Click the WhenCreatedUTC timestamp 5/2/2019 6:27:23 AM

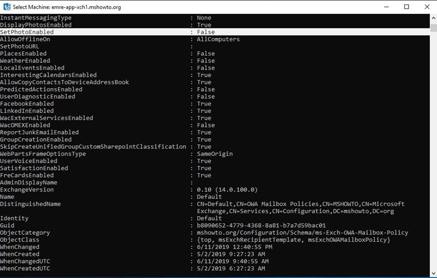(231, 269)
